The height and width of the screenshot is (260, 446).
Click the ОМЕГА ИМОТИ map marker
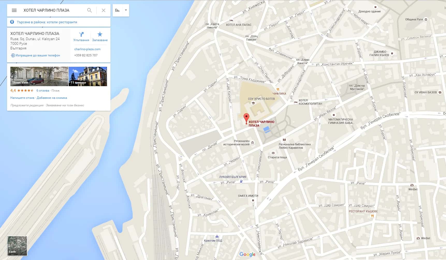(253, 200)
